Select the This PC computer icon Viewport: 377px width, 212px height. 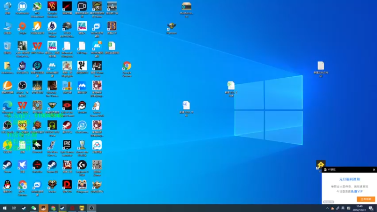8,28
